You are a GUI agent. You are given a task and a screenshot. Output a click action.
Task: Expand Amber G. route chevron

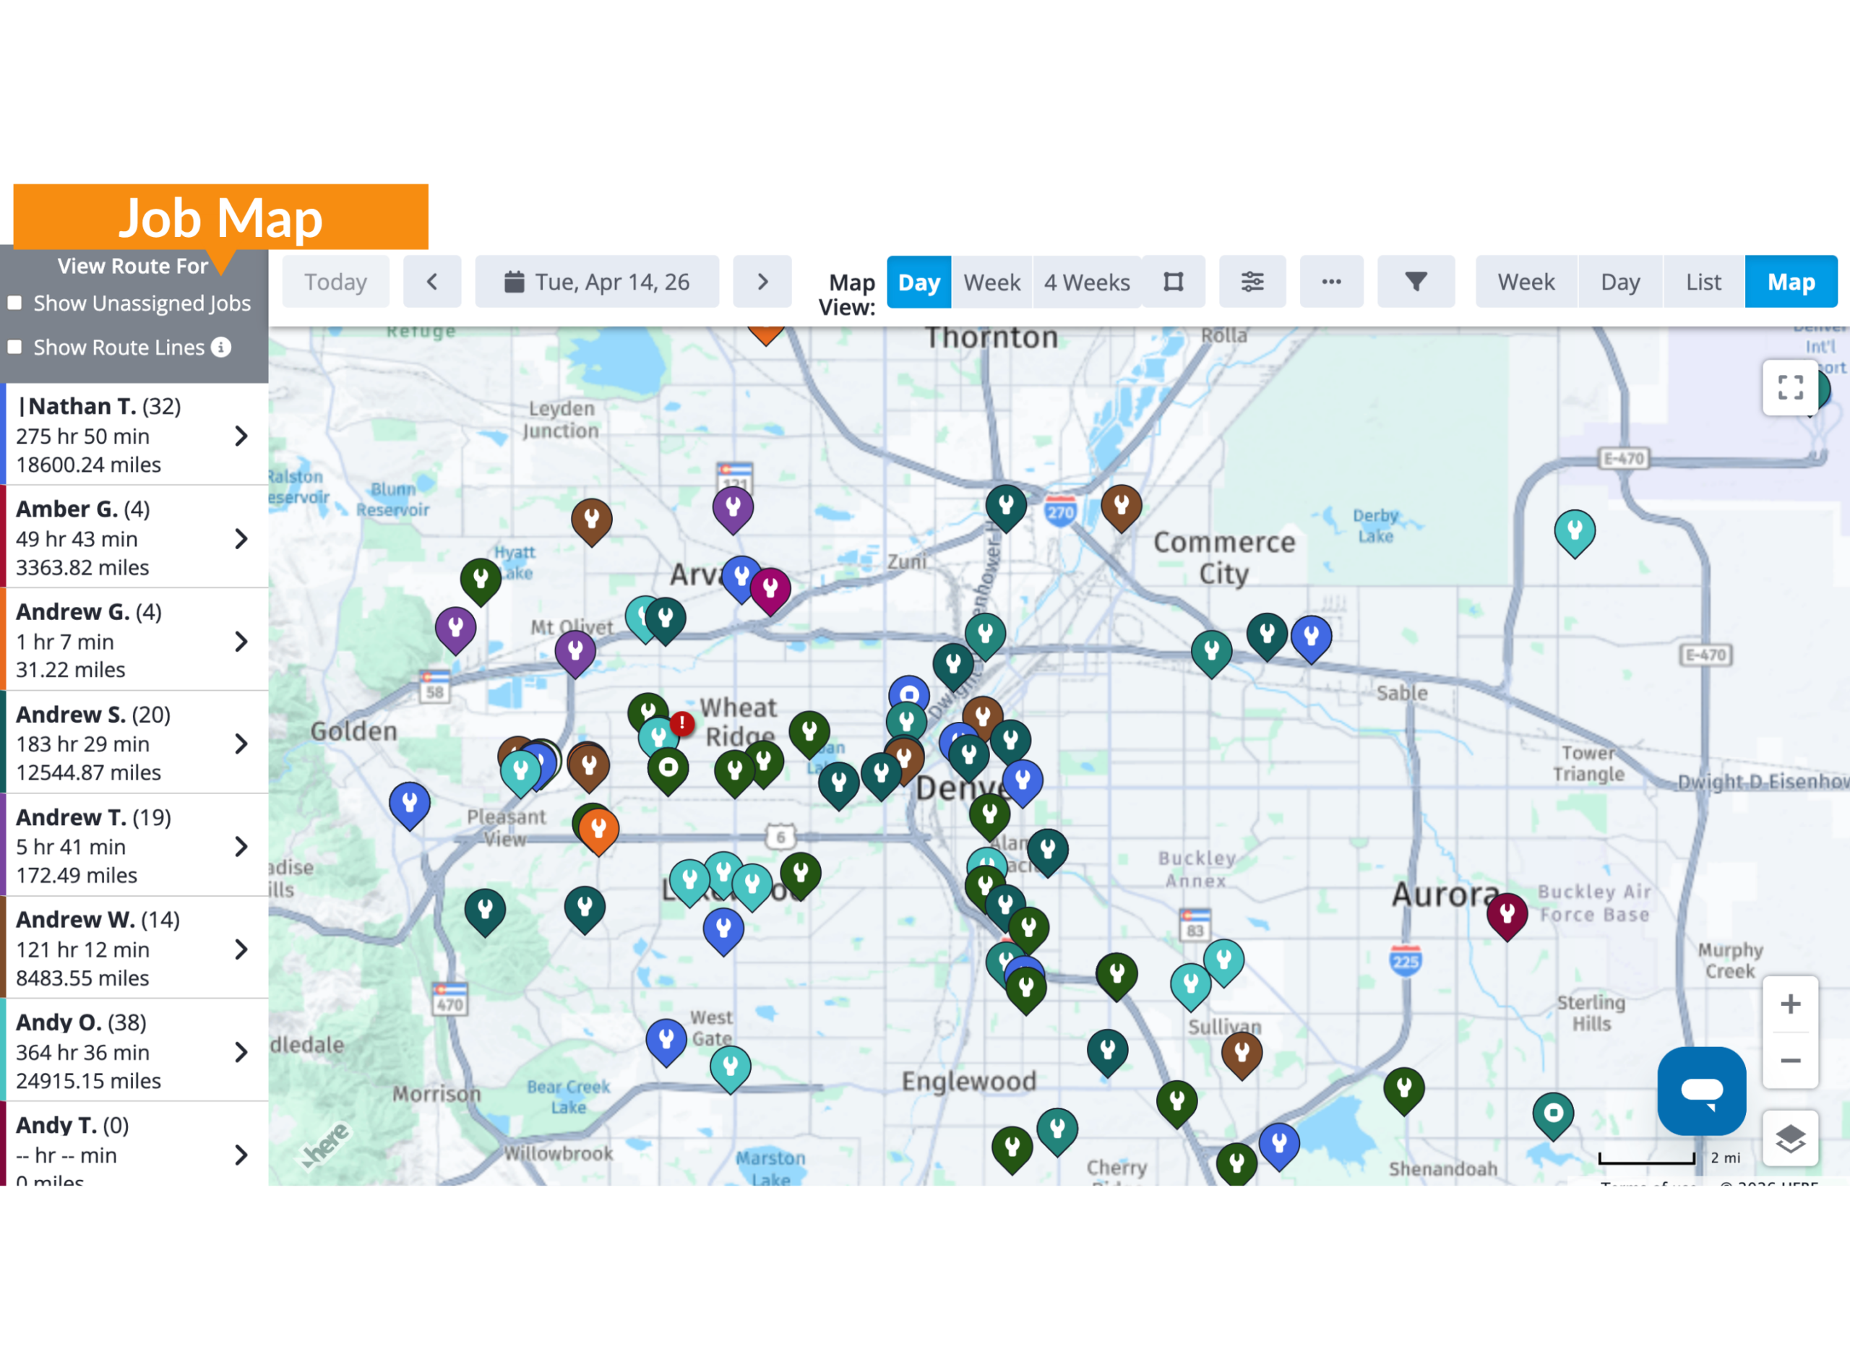point(241,539)
